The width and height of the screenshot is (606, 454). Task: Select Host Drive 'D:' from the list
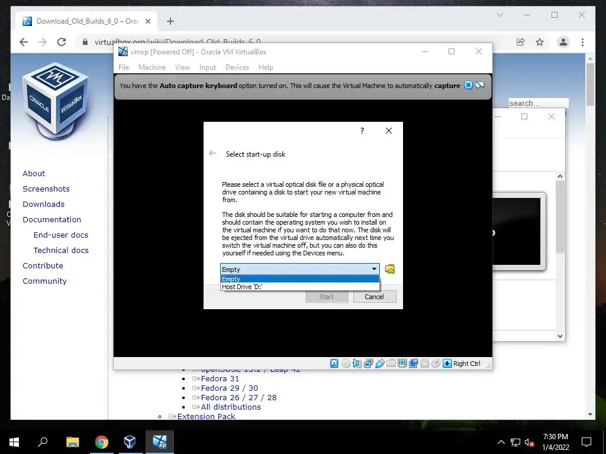click(x=300, y=287)
